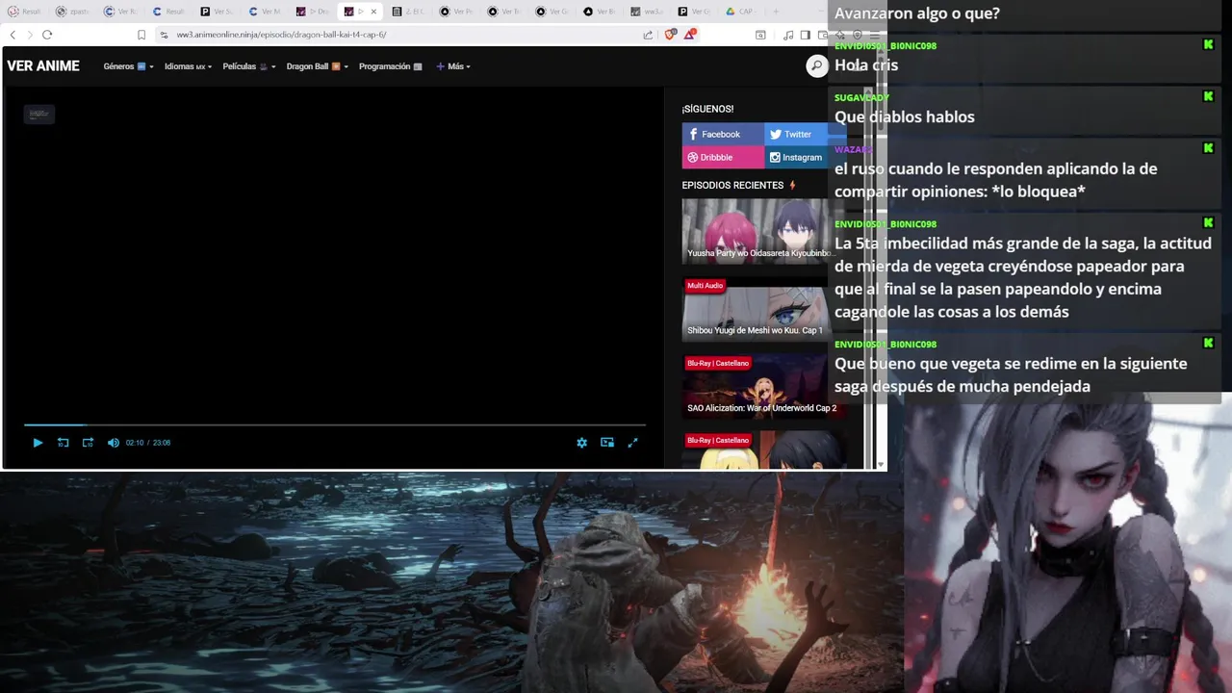Bookmark this page

coord(141,35)
